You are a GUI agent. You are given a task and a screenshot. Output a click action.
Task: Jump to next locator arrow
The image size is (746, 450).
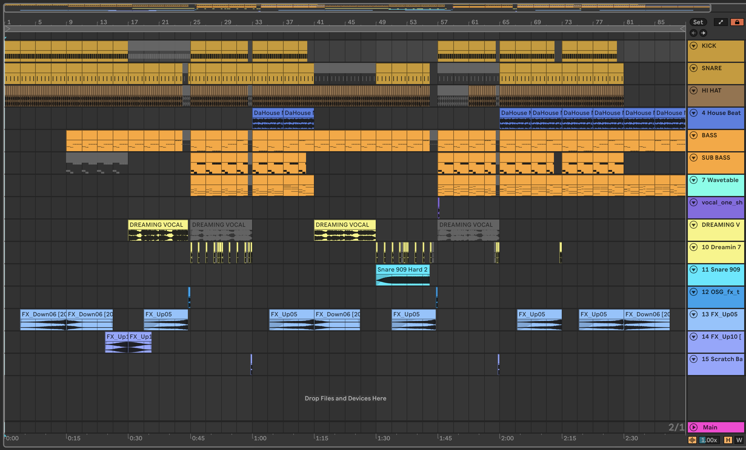703,33
